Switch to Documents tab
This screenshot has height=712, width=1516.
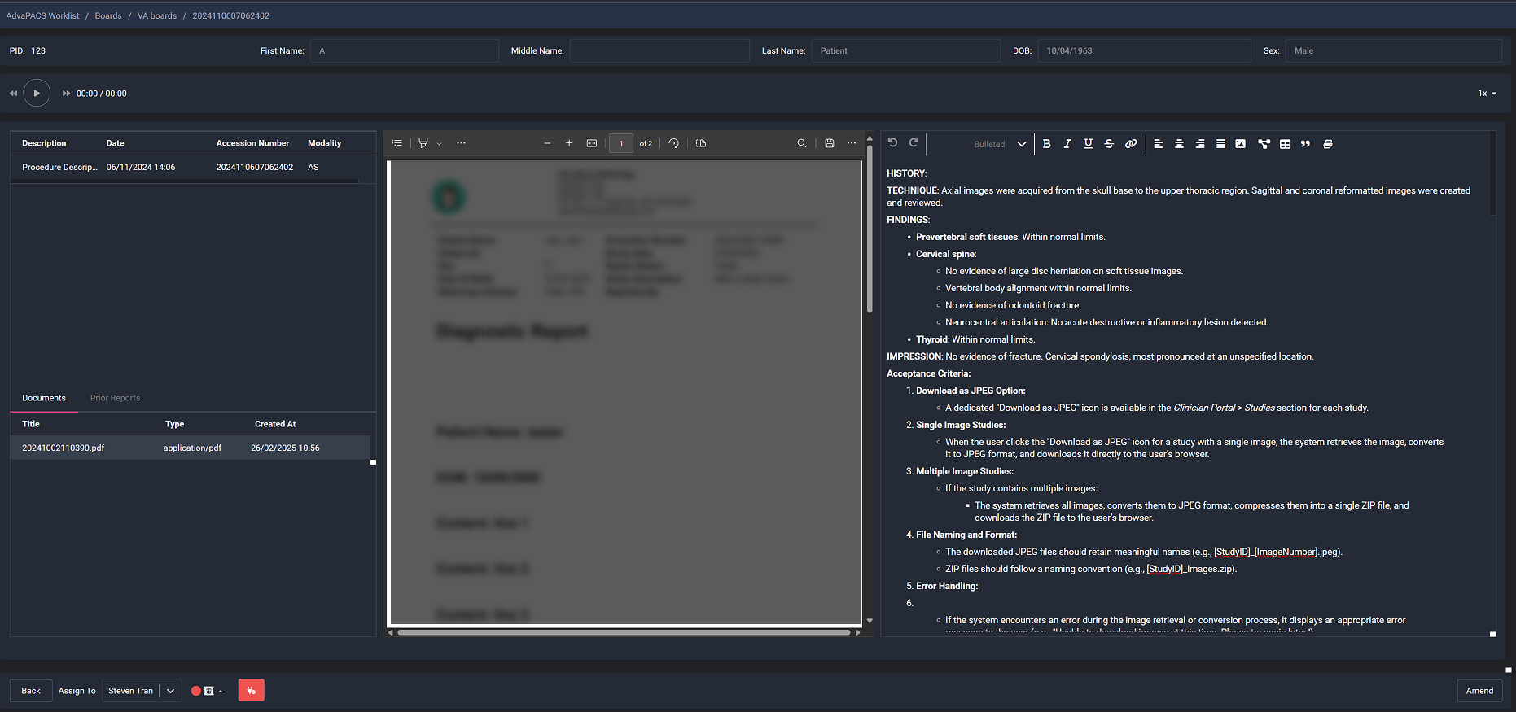coord(44,398)
